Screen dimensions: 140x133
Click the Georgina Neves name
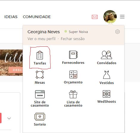43,32
